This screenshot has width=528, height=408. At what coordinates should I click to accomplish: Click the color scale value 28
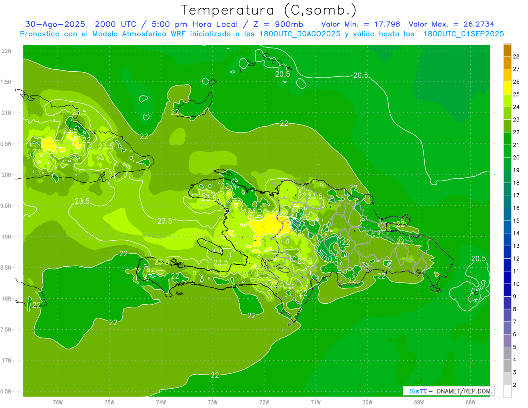[517, 56]
